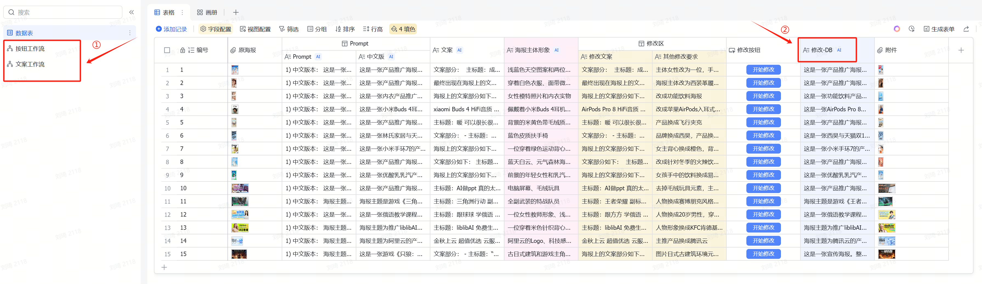This screenshot has height=284, width=982.
Task: Add a new view with the plus icon
Action: (236, 13)
